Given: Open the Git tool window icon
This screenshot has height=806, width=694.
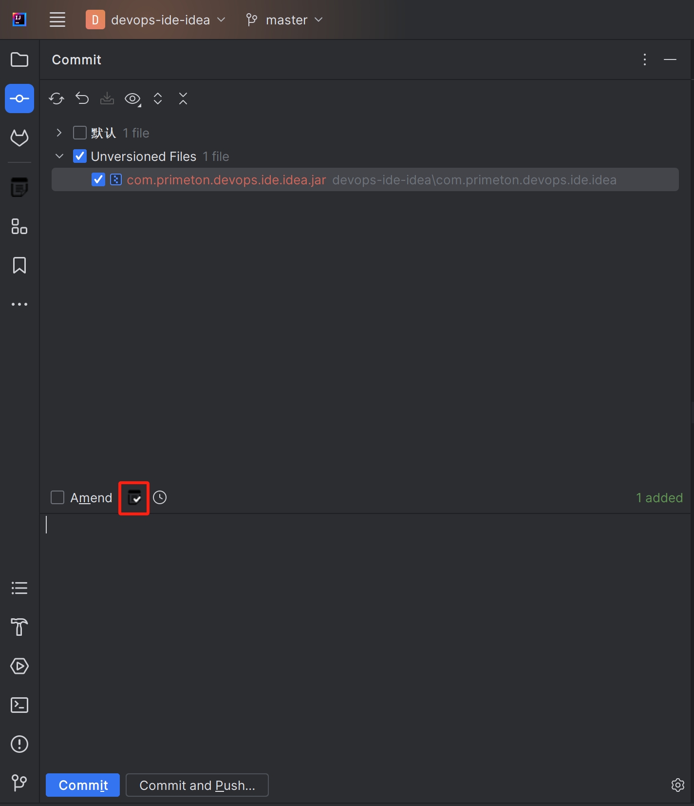Looking at the screenshot, I should tap(19, 783).
